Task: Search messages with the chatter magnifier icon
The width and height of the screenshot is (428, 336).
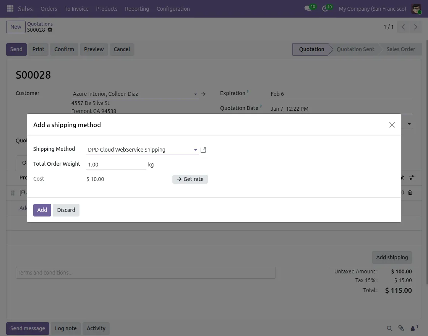Action: (x=389, y=328)
